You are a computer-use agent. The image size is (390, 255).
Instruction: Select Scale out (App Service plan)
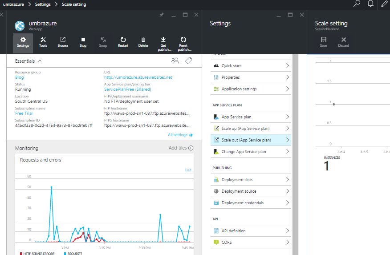pyautogui.click(x=251, y=140)
